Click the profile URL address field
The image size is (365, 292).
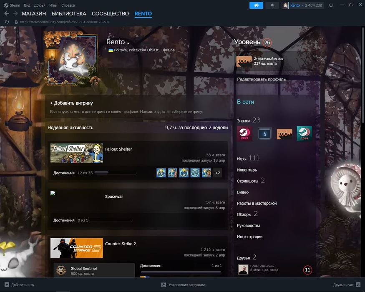tap(65, 22)
